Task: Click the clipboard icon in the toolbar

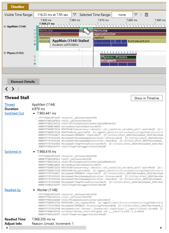Action: click(147, 14)
